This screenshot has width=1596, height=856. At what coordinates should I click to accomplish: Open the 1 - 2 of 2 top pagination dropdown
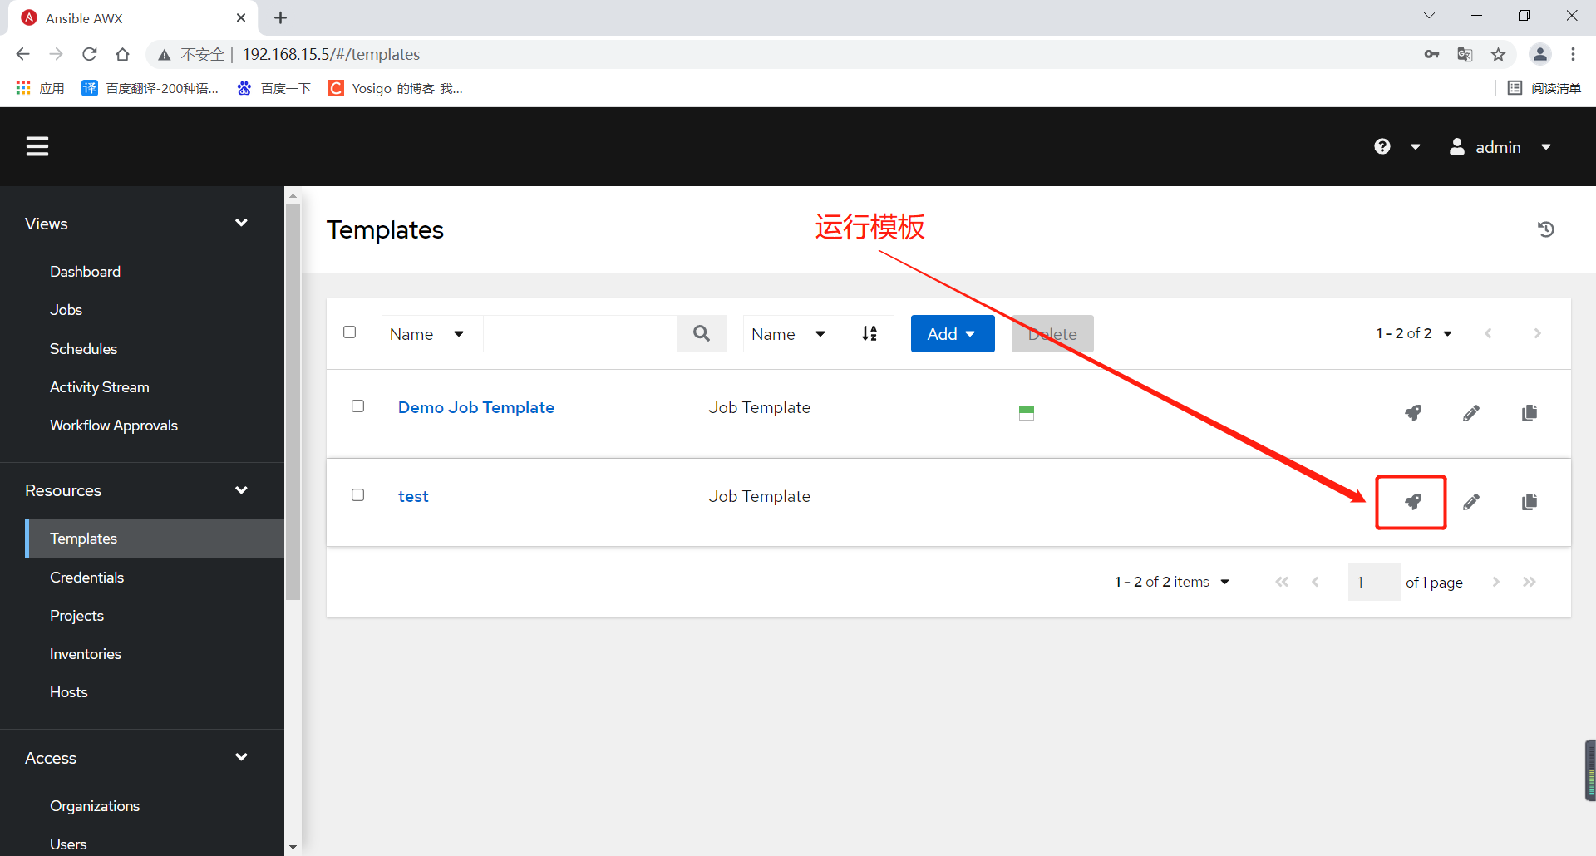point(1414,333)
